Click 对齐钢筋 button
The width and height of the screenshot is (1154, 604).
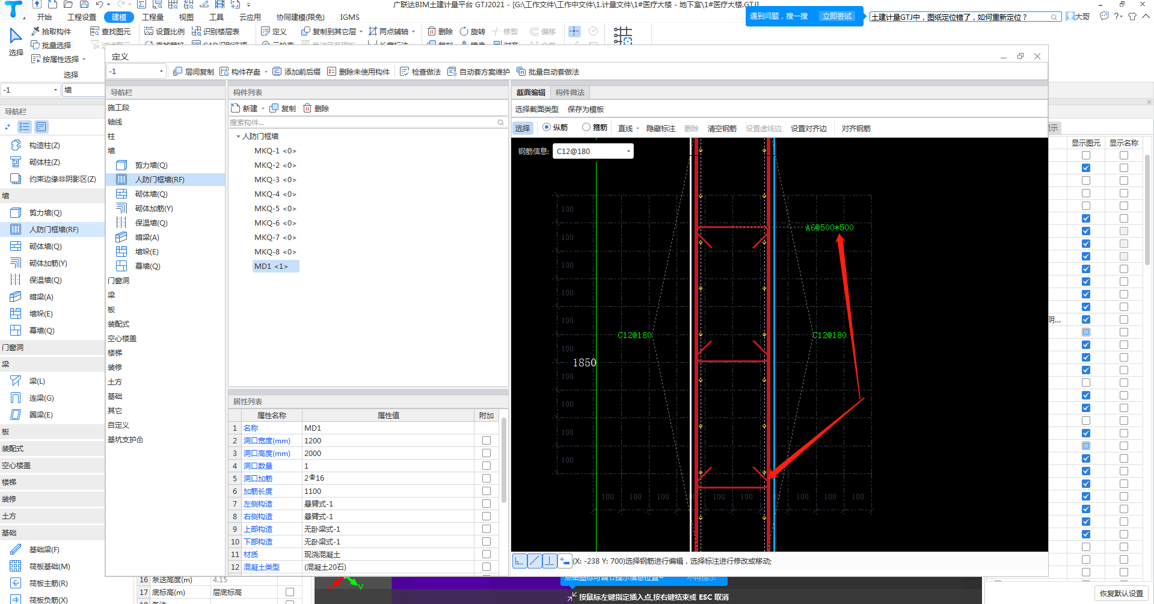pos(856,128)
